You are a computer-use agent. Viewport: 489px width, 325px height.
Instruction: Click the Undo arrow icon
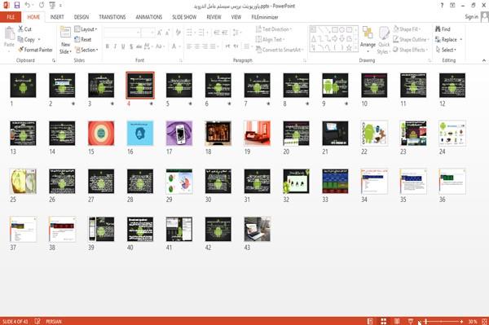pyautogui.click(x=28, y=5)
